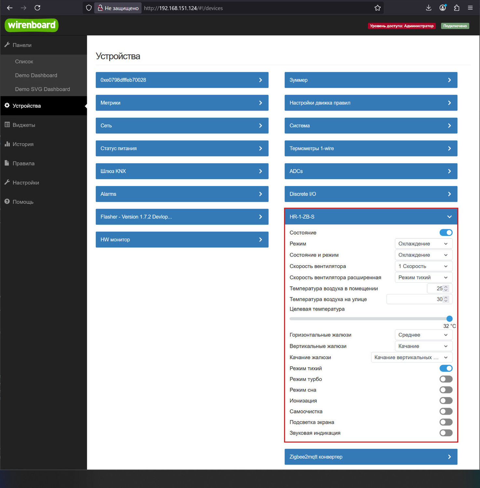Click the file icon next to Правила

point(7,163)
